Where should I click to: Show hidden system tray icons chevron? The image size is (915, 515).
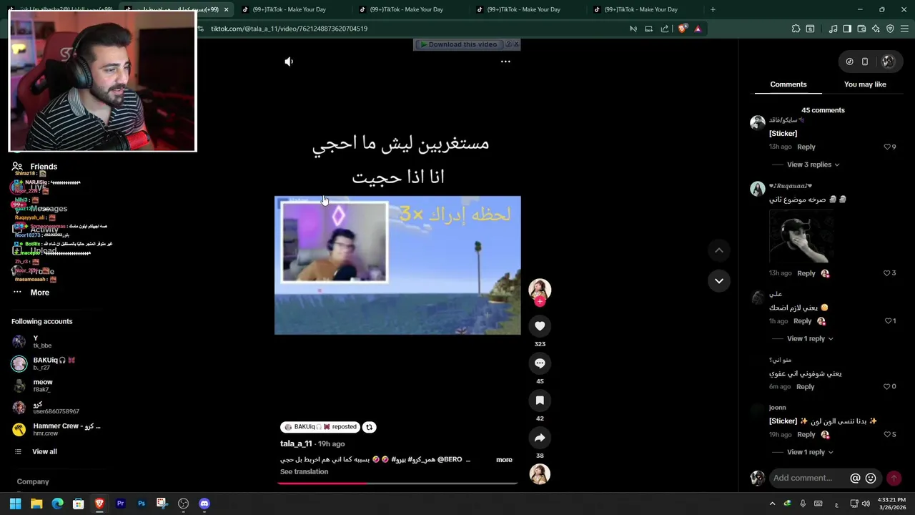click(x=772, y=504)
